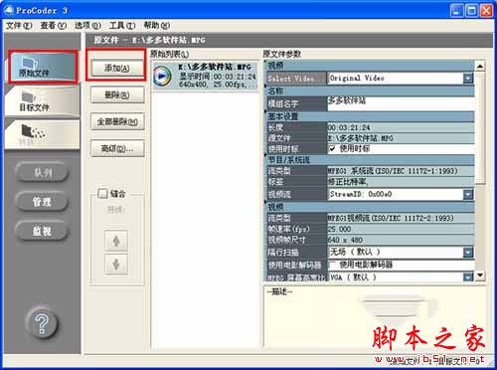Switch to the 目标文件 target tab
Viewport: 497px width, 370px height.
coord(43,101)
